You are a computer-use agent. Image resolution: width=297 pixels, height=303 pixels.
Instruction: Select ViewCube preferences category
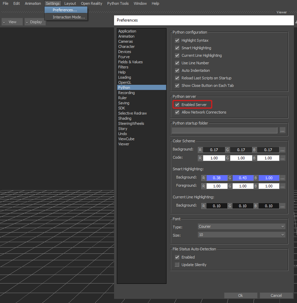pyautogui.click(x=141, y=139)
